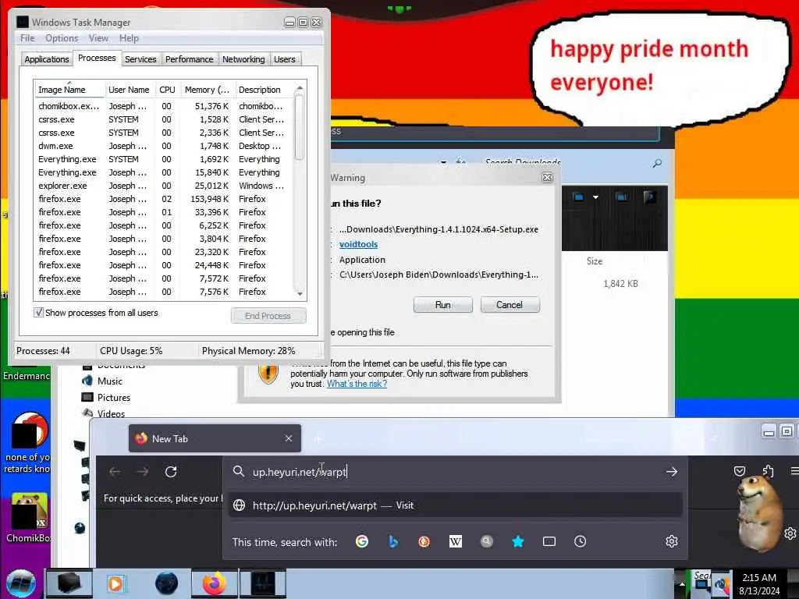Open What's the risk? link

point(357,384)
